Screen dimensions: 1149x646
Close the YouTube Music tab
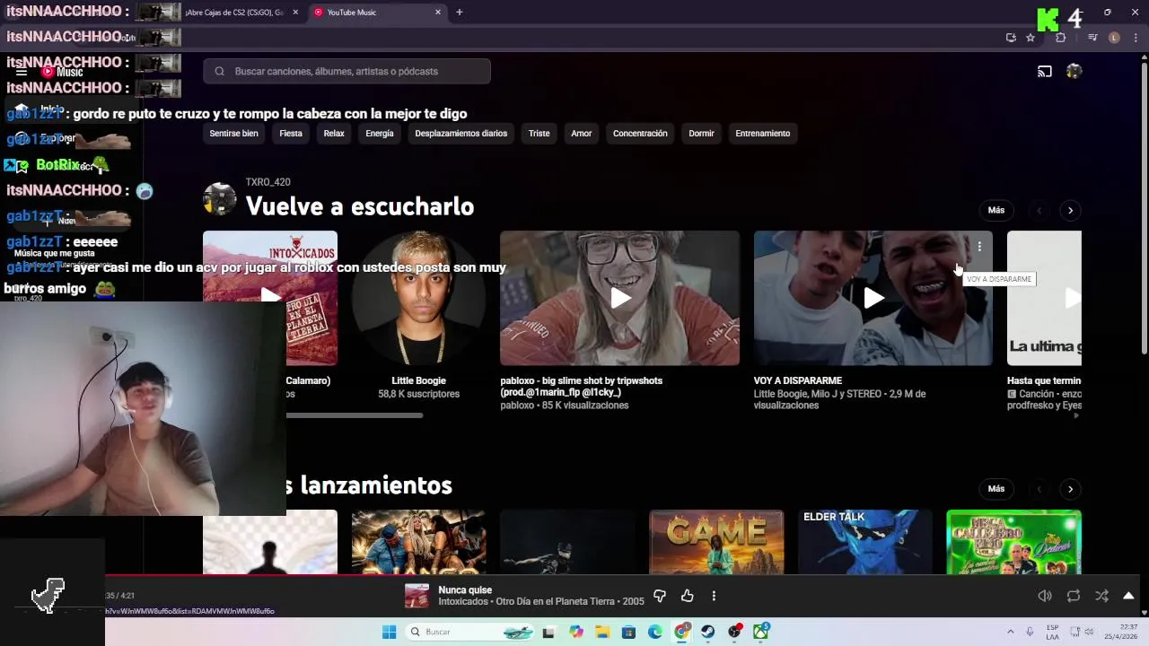438,12
